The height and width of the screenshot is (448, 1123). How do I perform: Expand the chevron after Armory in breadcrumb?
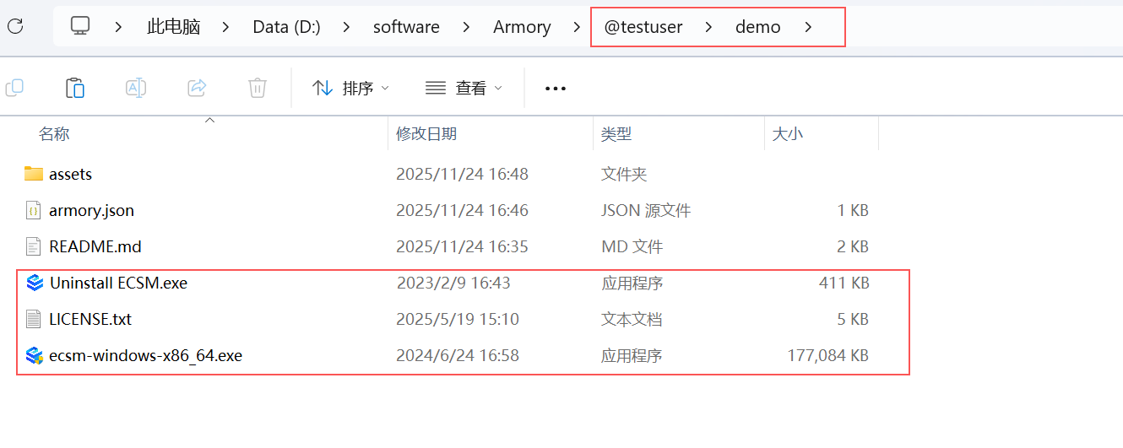coord(578,27)
